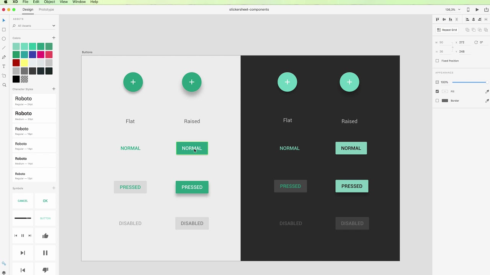Viewport: 490px width, 275px height.
Task: Add a new character style
Action: pos(54,89)
